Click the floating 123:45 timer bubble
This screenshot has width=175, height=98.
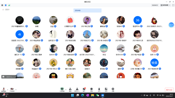[171, 25]
